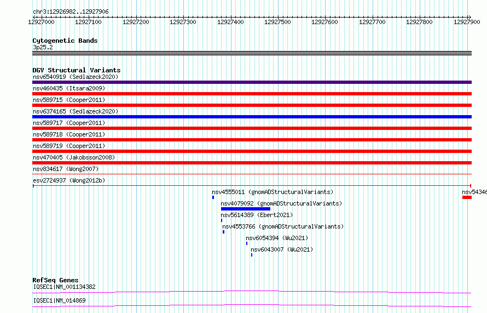Click the red bar under nsv589719
This screenshot has height=313, width=487.
[252, 151]
